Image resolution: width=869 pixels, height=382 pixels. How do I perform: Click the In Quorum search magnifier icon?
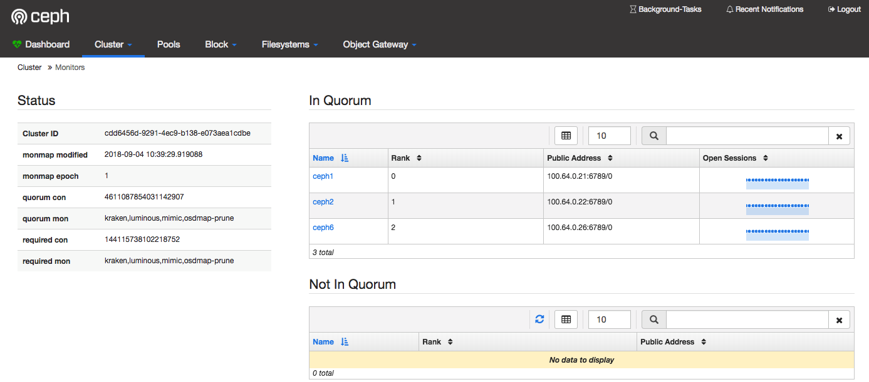(653, 136)
